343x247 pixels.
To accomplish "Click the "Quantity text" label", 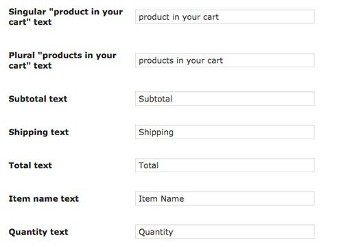I will (38, 232).
